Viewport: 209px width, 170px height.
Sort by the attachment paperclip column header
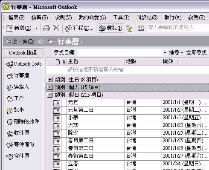coord(64,62)
